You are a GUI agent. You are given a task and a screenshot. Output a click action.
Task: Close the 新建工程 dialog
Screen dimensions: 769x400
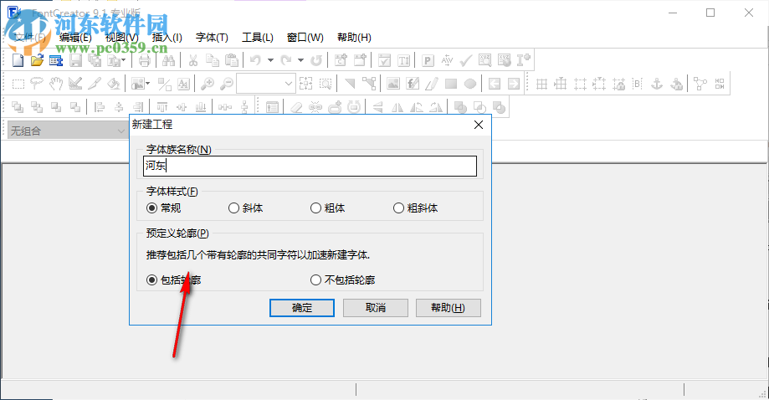click(479, 125)
